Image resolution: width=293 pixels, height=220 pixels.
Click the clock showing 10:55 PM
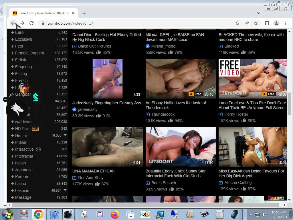point(278,215)
